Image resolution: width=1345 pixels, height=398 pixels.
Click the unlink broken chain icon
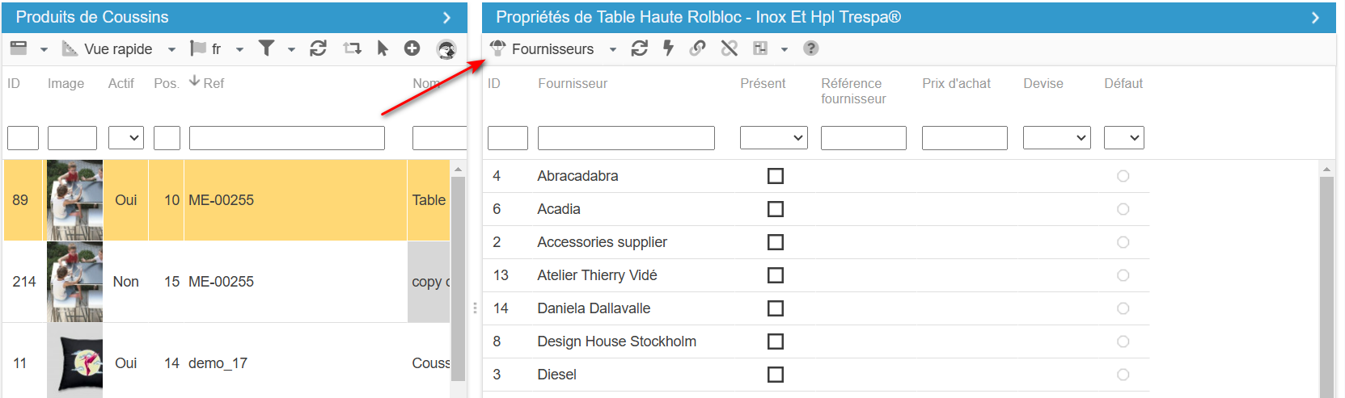(729, 48)
